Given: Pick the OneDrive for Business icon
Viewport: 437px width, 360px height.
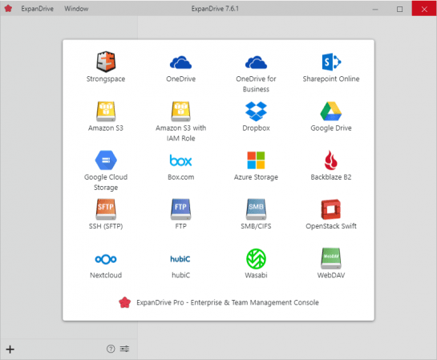Looking at the screenshot, I should coord(256,63).
